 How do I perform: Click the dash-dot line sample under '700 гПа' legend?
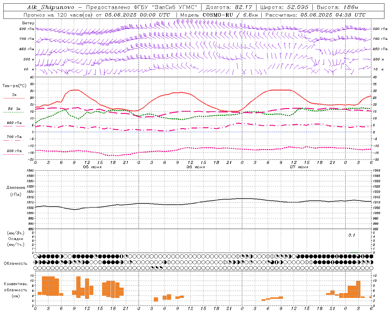[14, 140]
